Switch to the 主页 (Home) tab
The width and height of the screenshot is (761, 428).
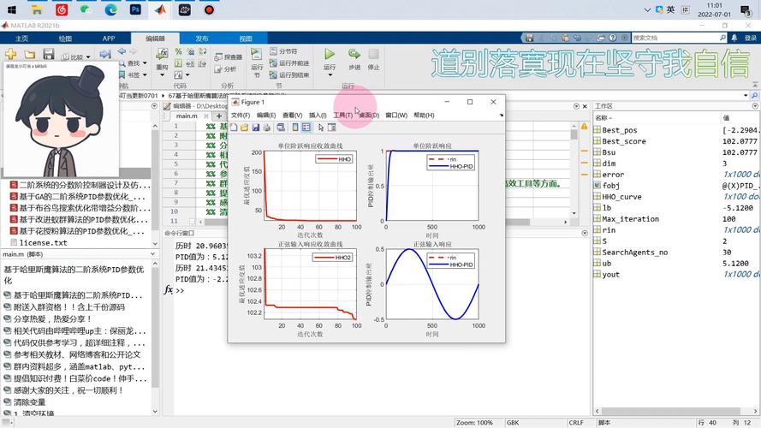pos(22,39)
